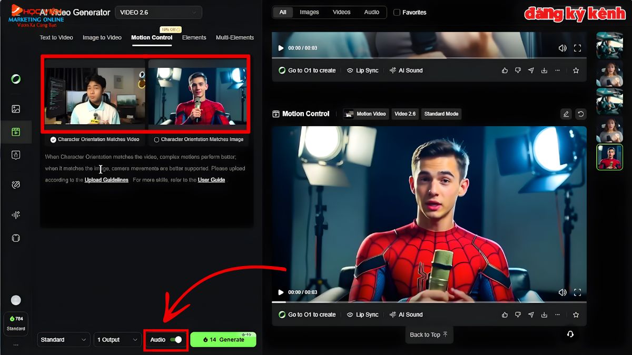Select the Spider-Man thumbnail in the right panel
Image resolution: width=632 pixels, height=355 pixels.
tap(609, 157)
